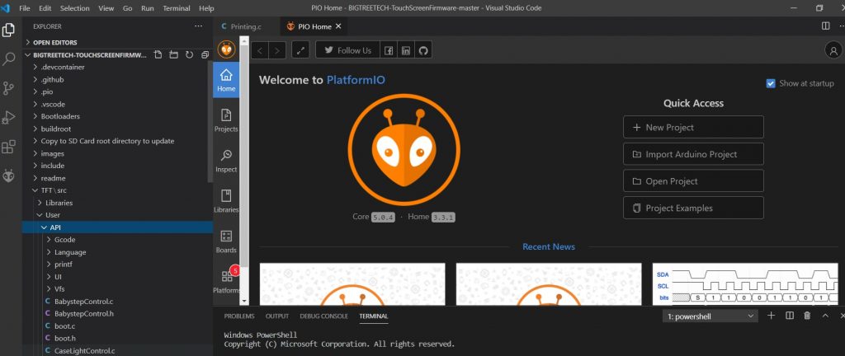This screenshot has height=356, width=845.
Task: Open PlatformIO Facebook icon
Action: (388, 50)
